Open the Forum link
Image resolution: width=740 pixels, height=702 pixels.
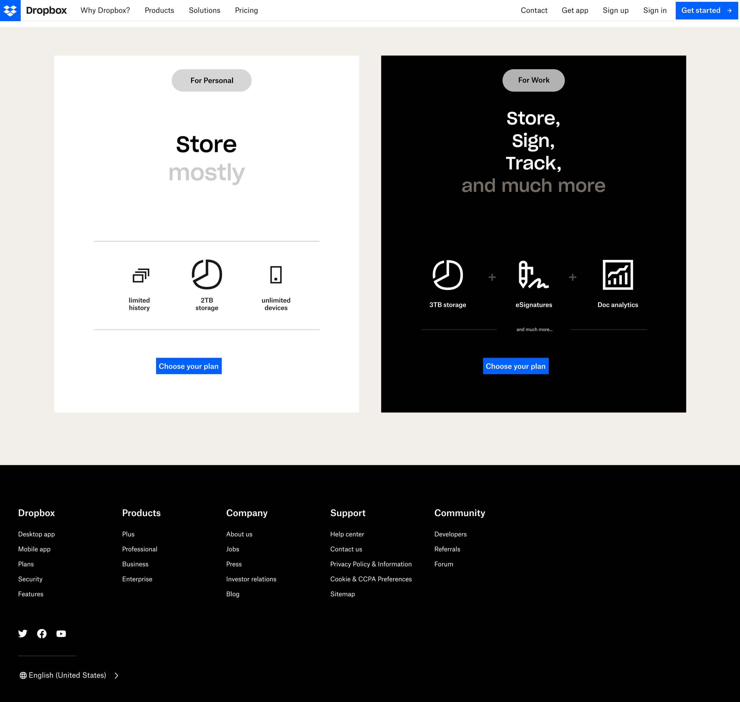pos(444,564)
